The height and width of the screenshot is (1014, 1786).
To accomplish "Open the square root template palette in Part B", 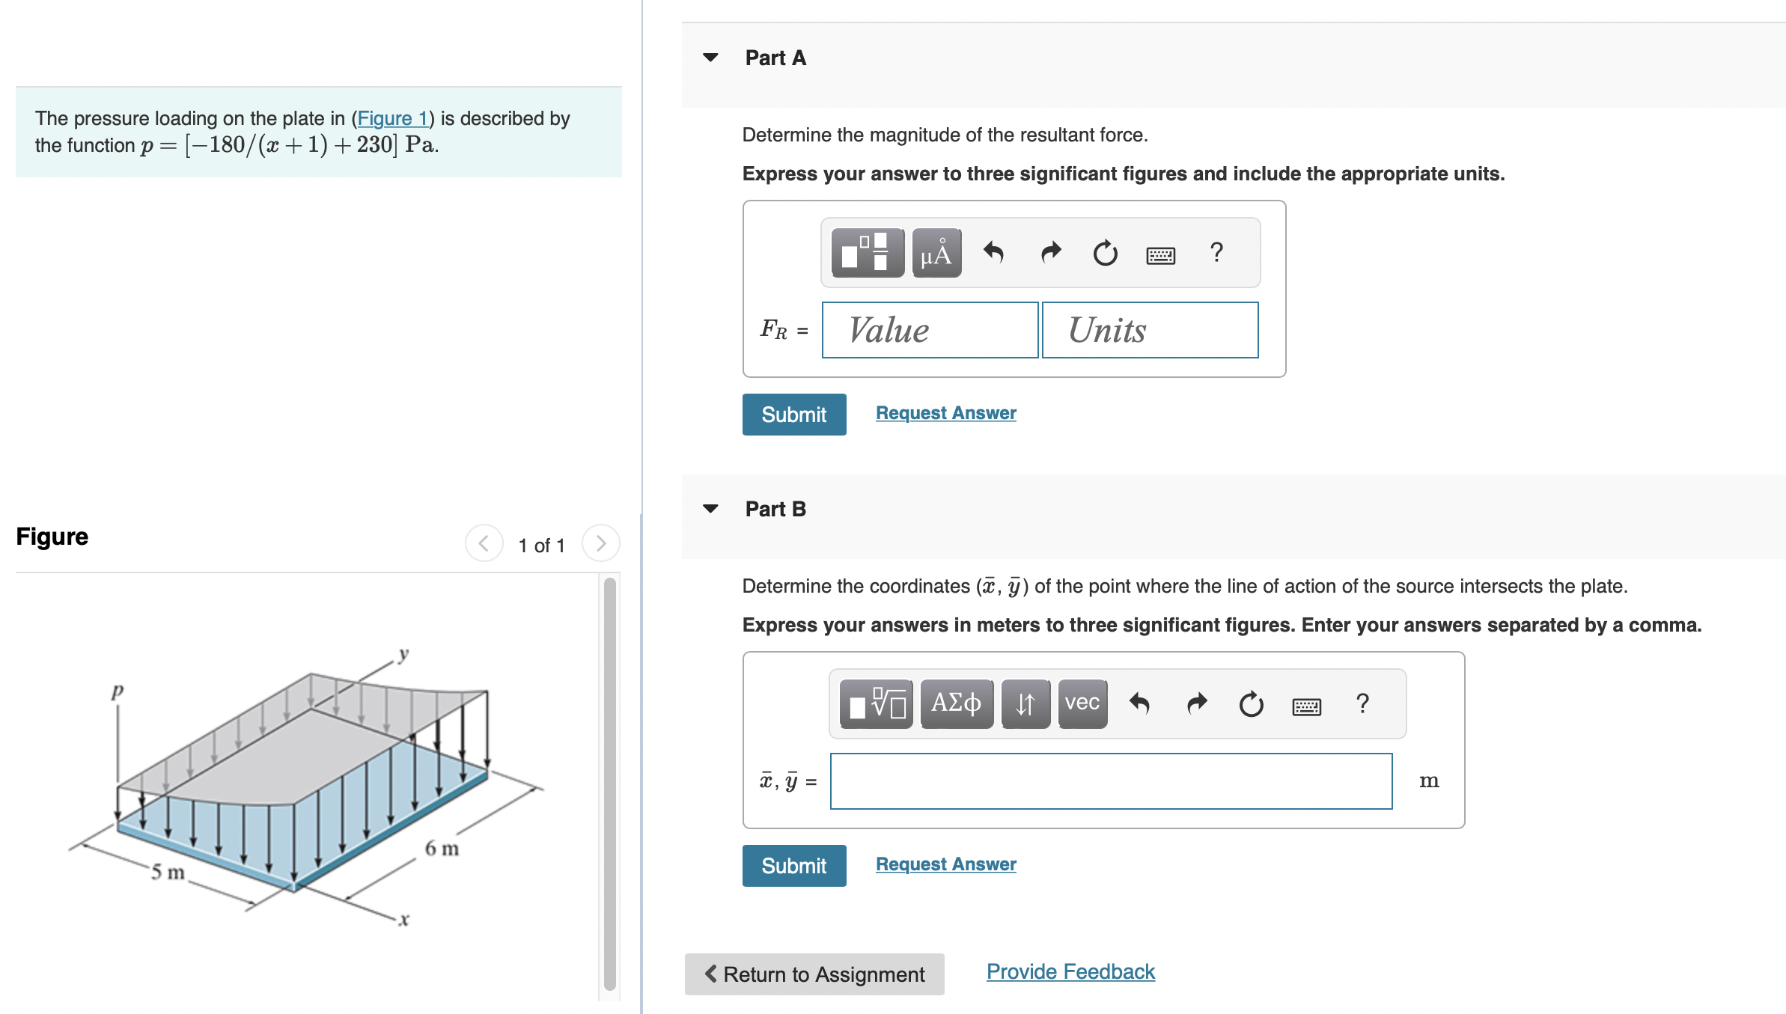I will (874, 702).
